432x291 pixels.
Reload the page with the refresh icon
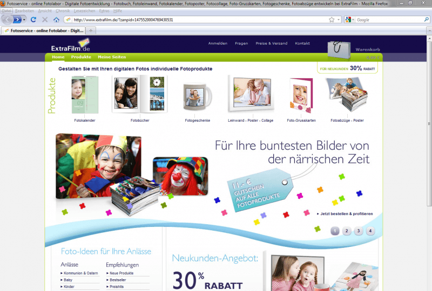[33, 19]
